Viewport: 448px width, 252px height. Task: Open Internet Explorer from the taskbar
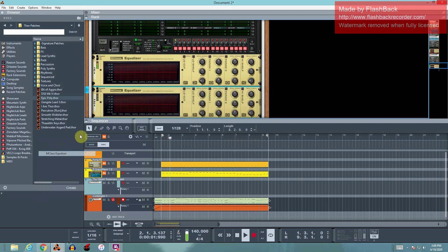tap(29, 247)
